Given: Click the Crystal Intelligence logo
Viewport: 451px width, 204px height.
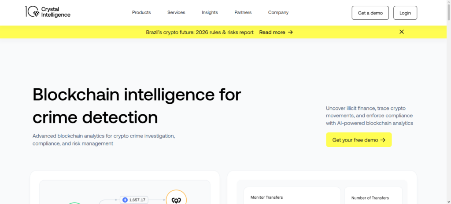Looking at the screenshot, I should point(48,12).
